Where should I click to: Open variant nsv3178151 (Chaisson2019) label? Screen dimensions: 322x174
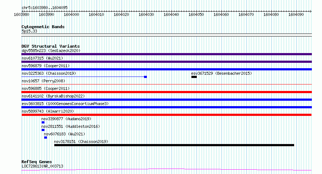[x=81, y=142]
